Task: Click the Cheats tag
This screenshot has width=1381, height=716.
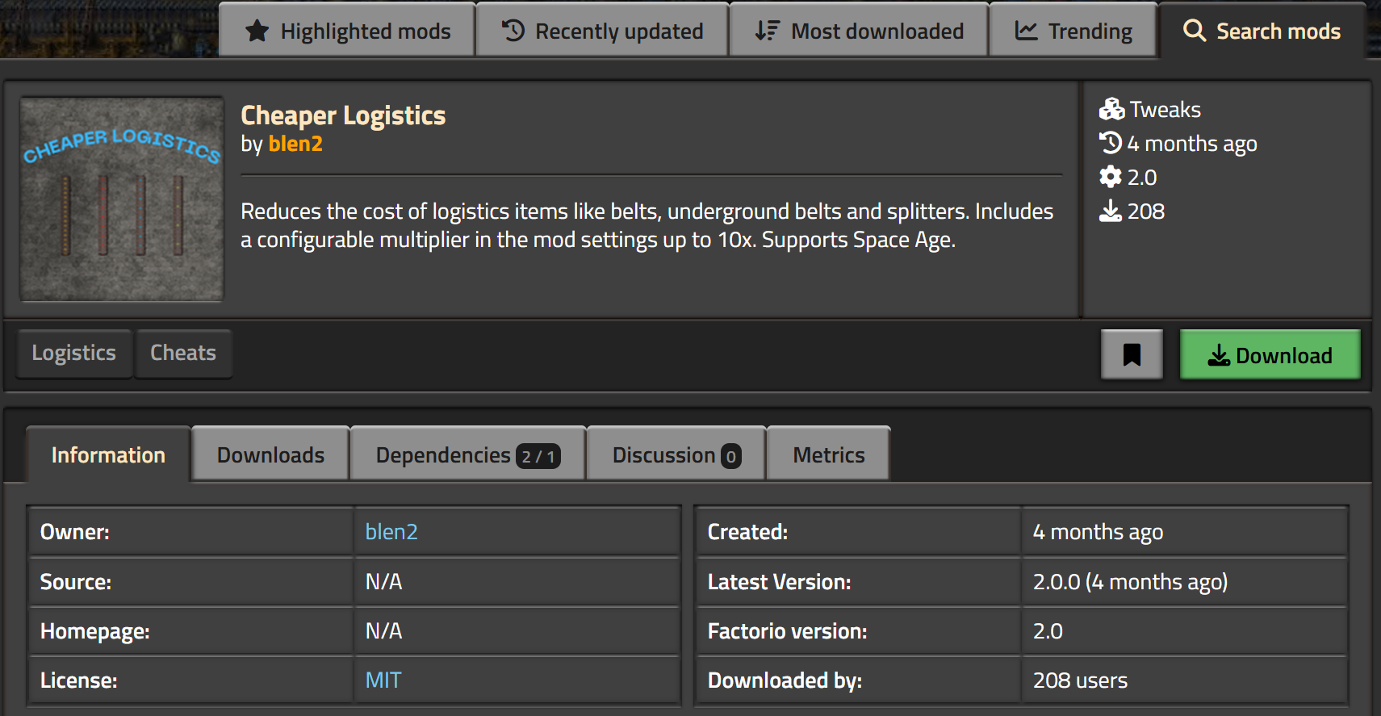Action: pos(183,354)
